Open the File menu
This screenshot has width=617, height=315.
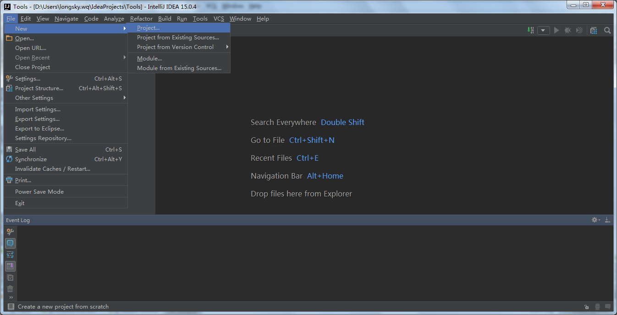click(11, 19)
